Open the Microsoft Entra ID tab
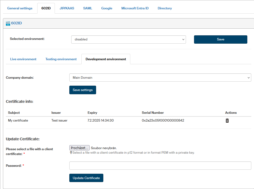The image size is (254, 189). tap(135, 8)
